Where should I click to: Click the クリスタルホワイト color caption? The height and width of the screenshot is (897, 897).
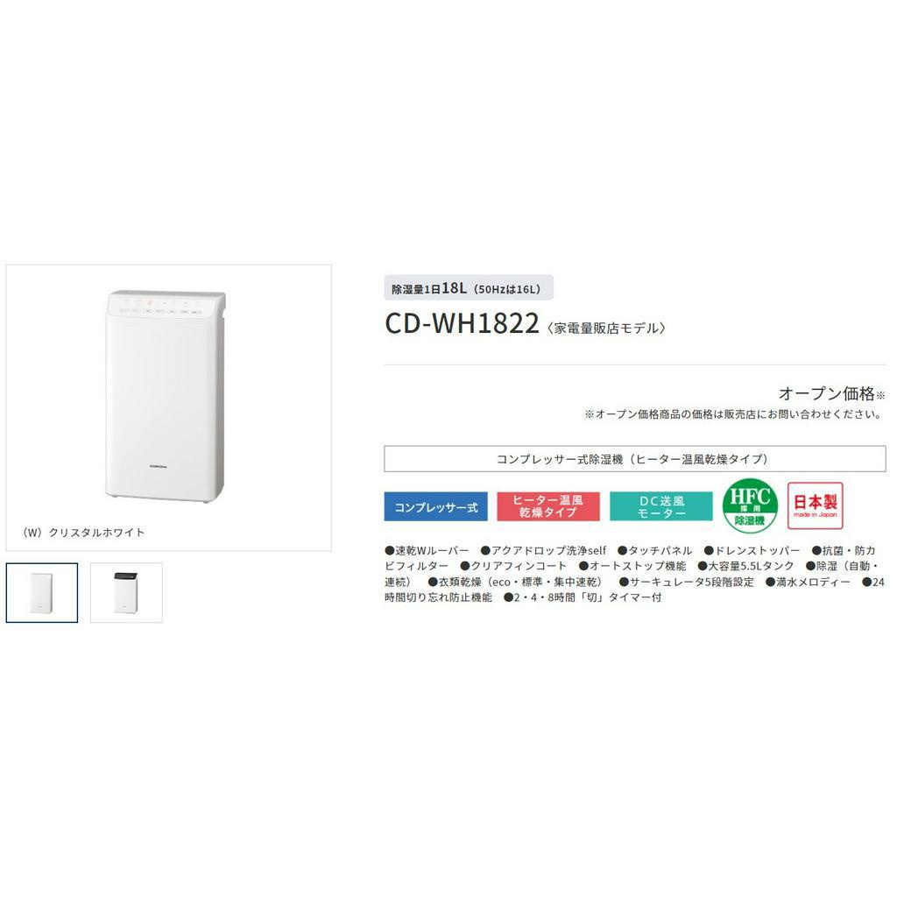83,533
